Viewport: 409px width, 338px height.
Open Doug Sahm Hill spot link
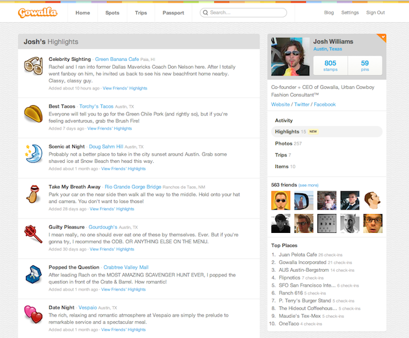pos(106,147)
